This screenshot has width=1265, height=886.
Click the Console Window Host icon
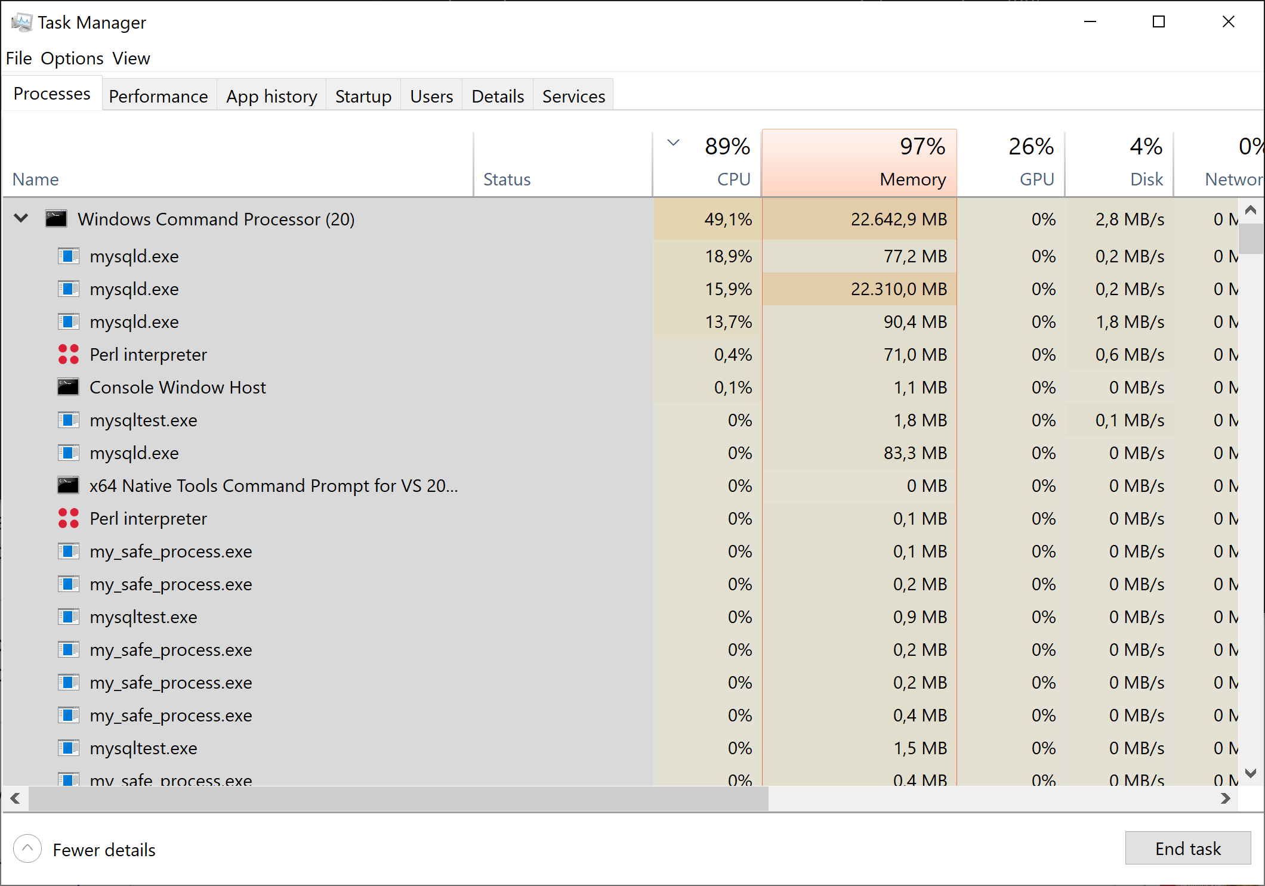(68, 387)
